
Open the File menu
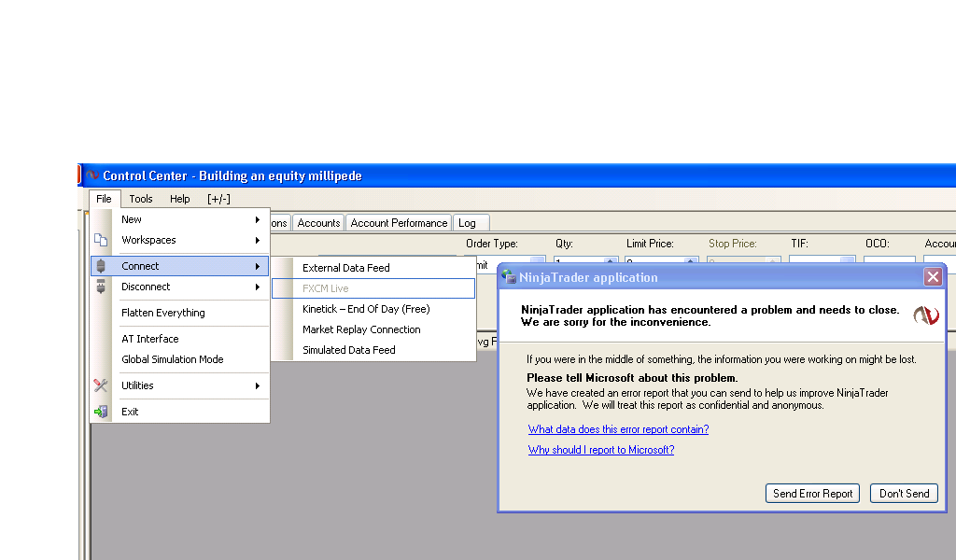[x=104, y=199]
